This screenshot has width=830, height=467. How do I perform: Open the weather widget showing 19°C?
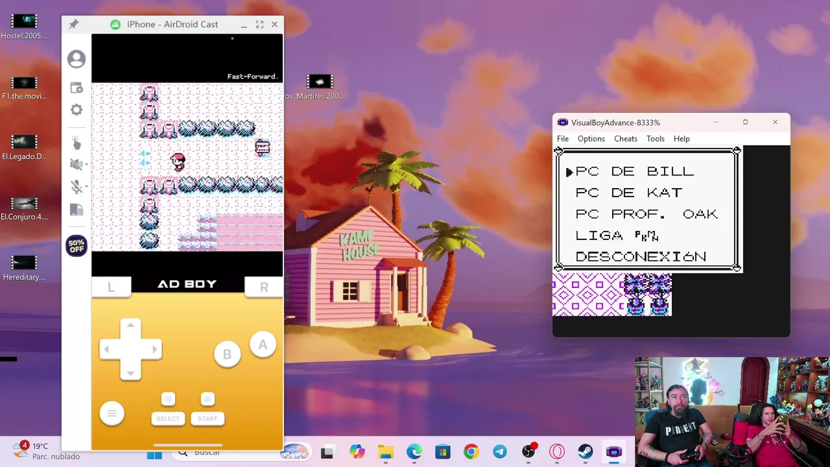click(47, 451)
